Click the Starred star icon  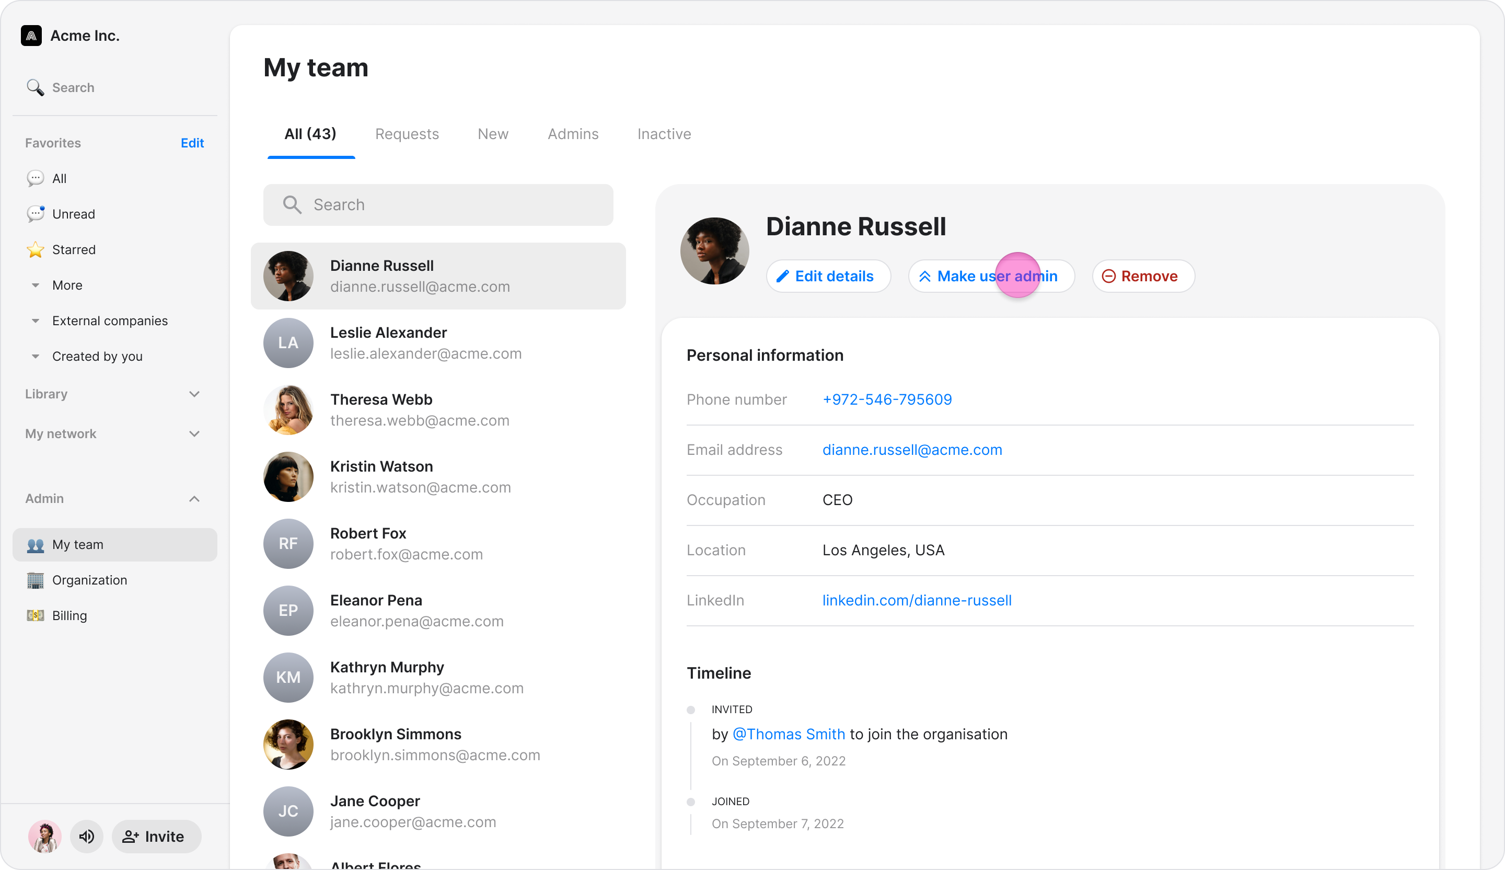pyautogui.click(x=35, y=250)
